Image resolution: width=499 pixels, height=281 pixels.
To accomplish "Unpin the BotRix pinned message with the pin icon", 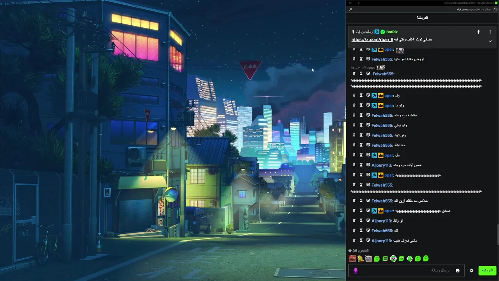I will (x=478, y=32).
